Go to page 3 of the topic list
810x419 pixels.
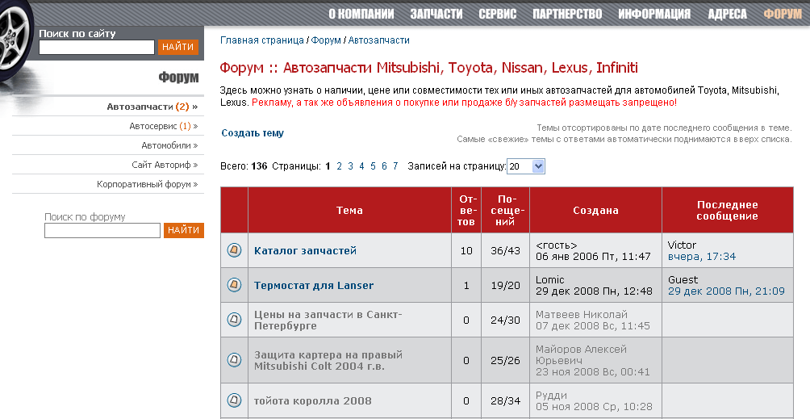click(x=350, y=166)
